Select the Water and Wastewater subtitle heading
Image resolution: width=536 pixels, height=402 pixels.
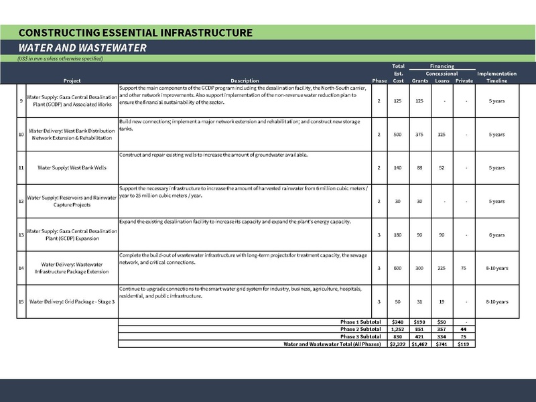pos(83,48)
